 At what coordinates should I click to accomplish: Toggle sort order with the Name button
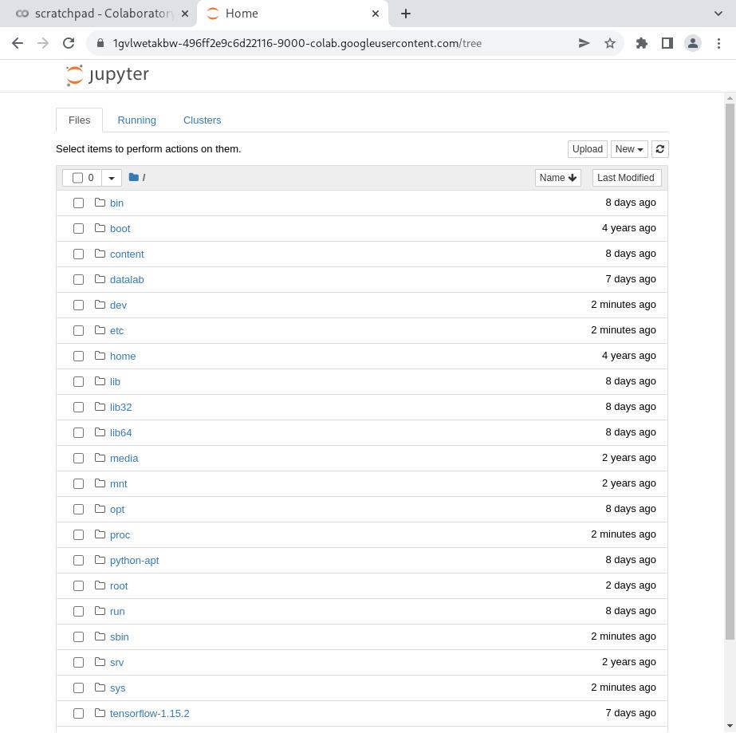pos(557,177)
